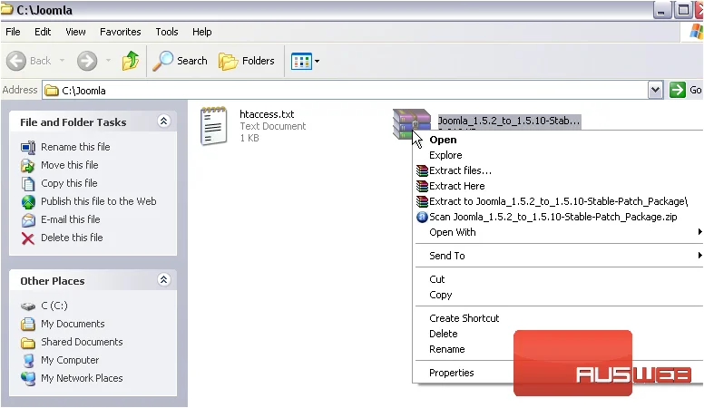Screen dimensions: 704x408
Task: Open the Favorites menu
Action: click(x=121, y=32)
